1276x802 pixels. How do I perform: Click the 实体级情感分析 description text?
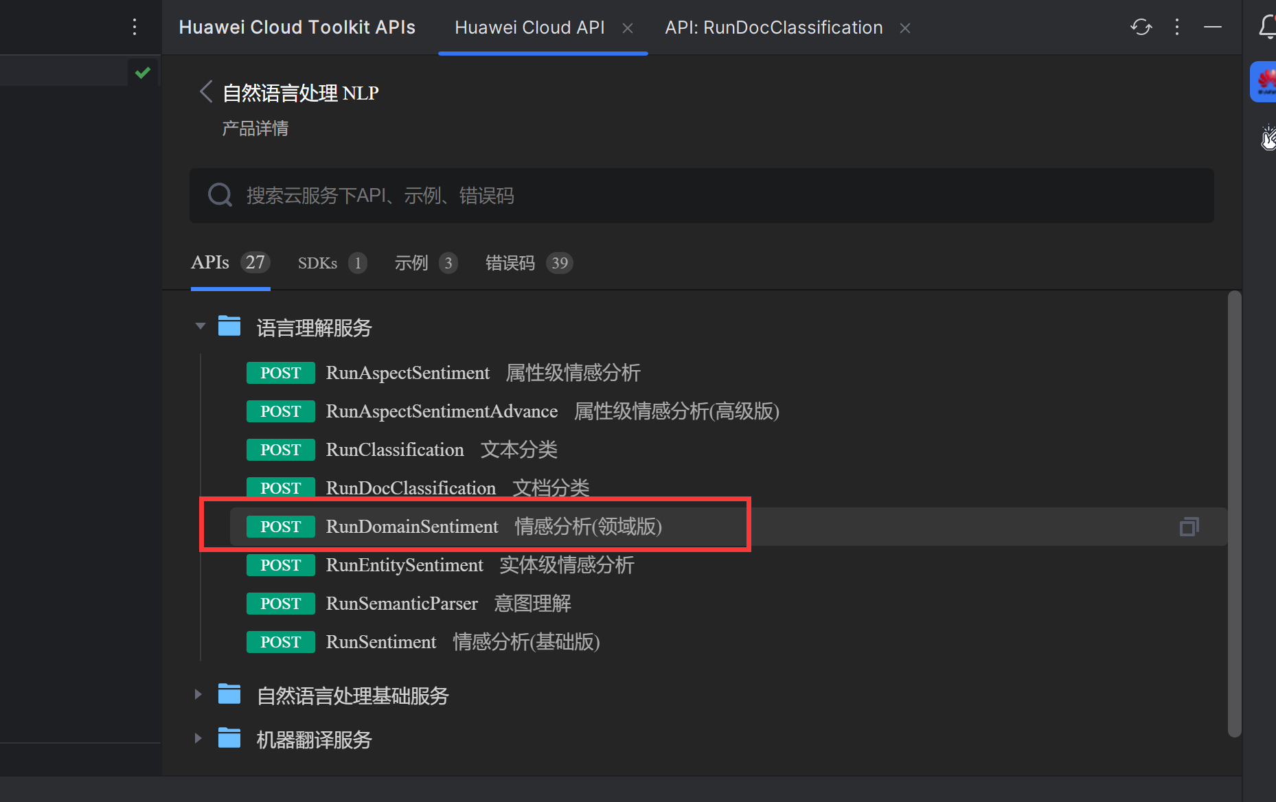pyautogui.click(x=567, y=565)
